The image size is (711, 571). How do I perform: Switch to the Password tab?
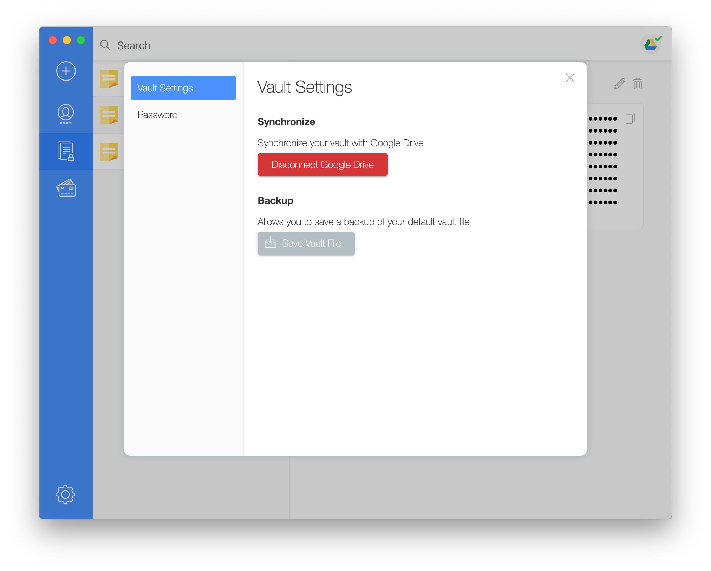point(158,115)
